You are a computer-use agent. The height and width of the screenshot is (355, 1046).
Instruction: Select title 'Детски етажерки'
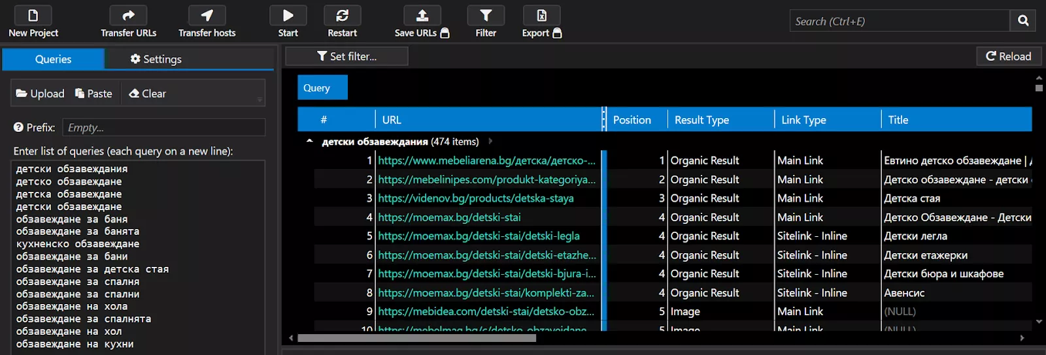926,255
